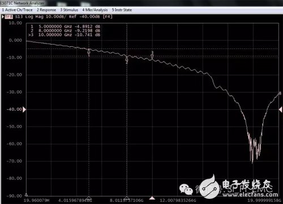
Task: Select the right reference level triangle
Action: pos(281,109)
